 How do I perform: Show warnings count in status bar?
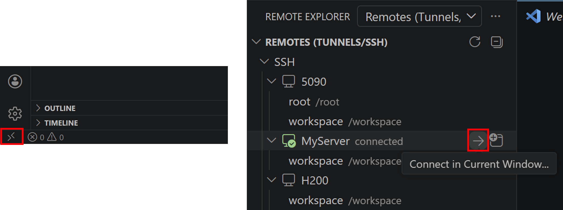55,137
